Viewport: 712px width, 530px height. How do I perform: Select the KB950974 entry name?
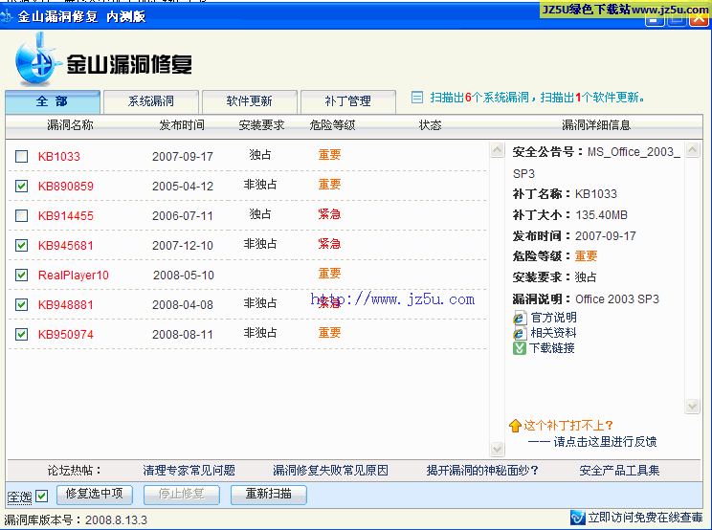point(66,335)
